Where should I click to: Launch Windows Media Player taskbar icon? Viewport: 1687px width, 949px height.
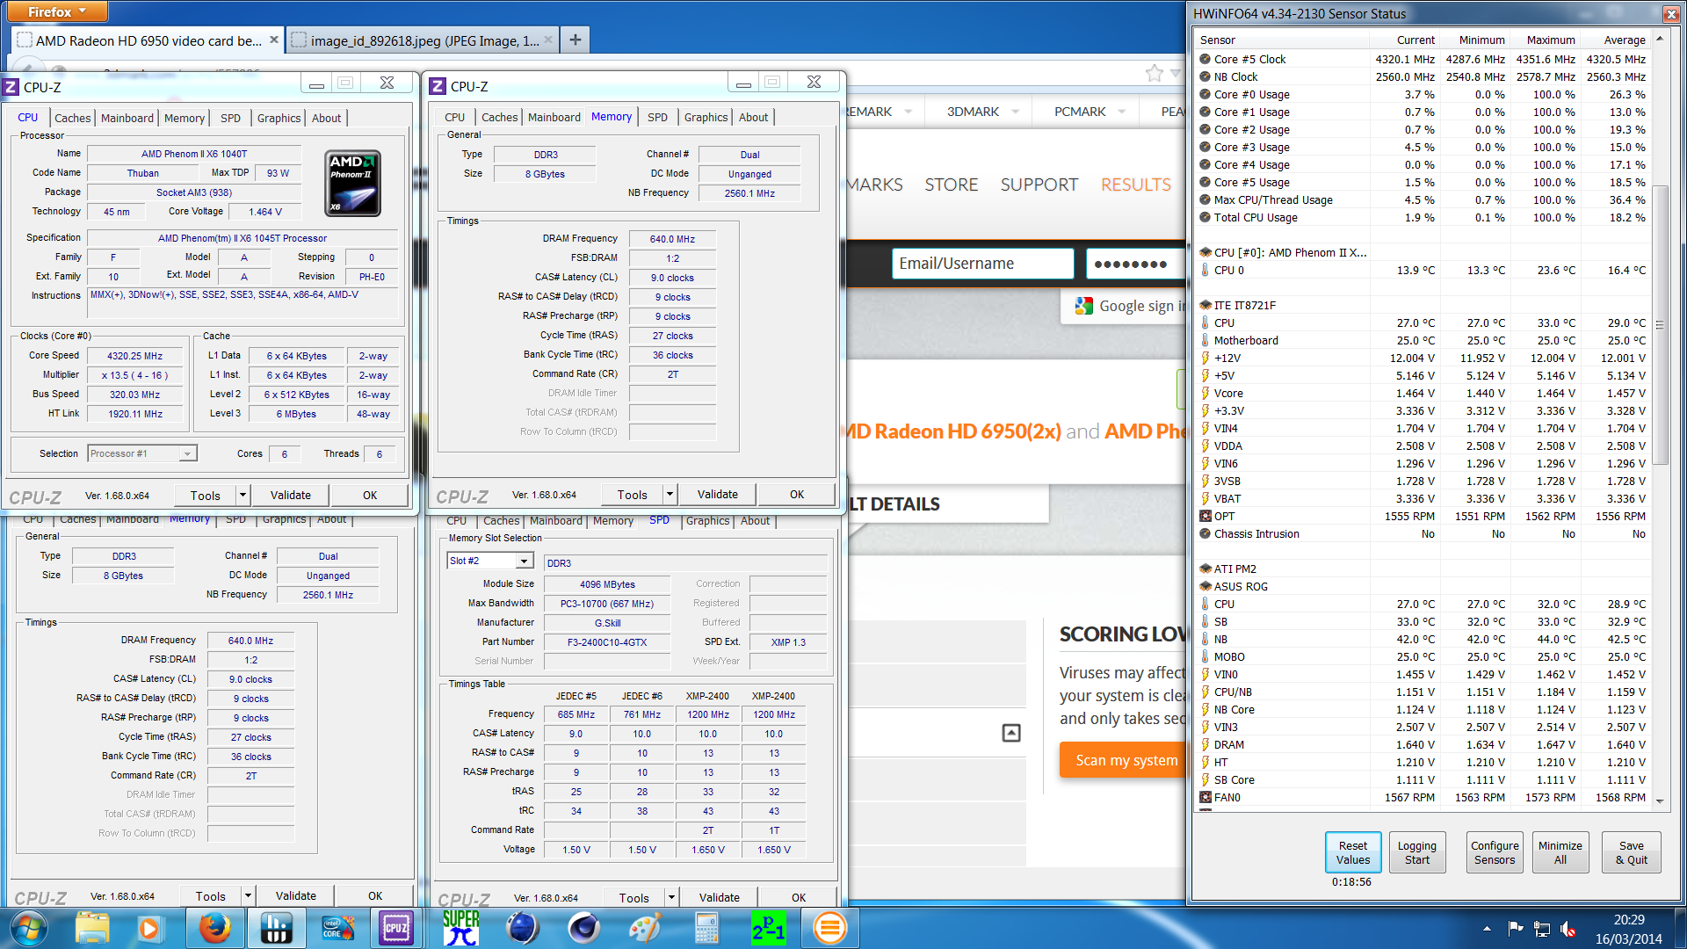click(149, 927)
